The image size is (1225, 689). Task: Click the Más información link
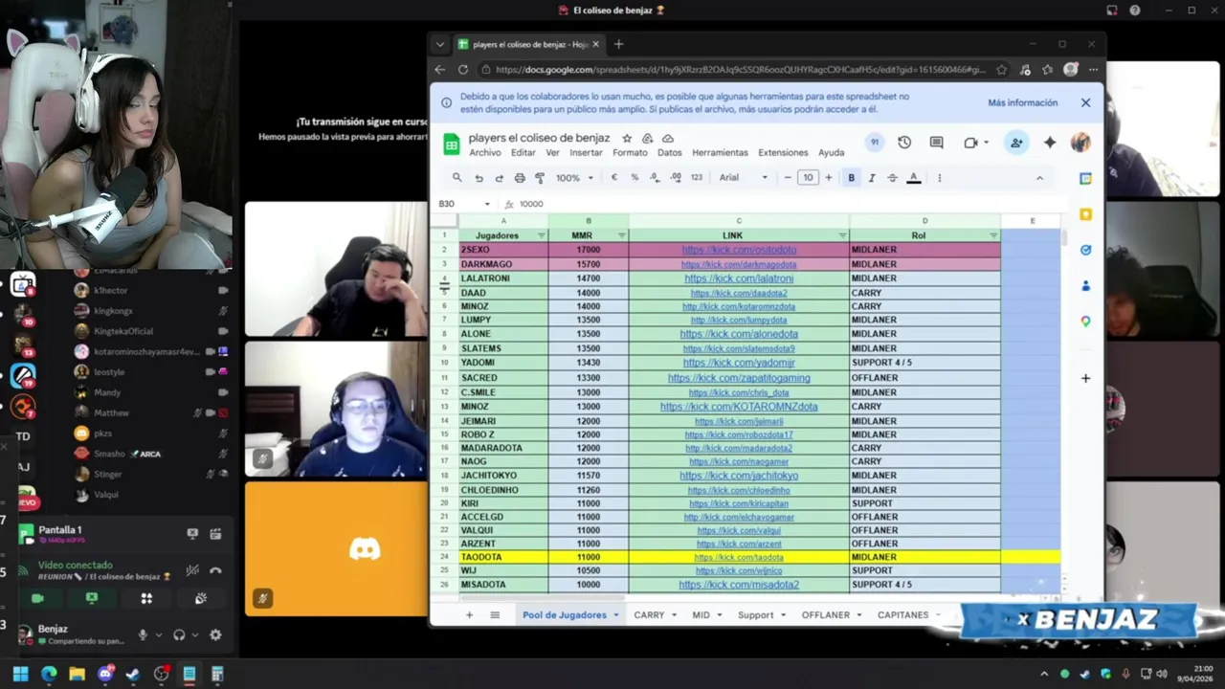[1023, 102]
